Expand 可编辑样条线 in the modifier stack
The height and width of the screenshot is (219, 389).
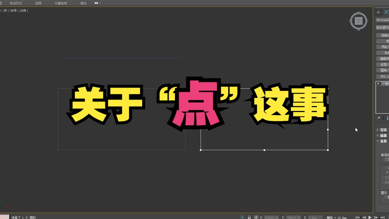point(378,83)
